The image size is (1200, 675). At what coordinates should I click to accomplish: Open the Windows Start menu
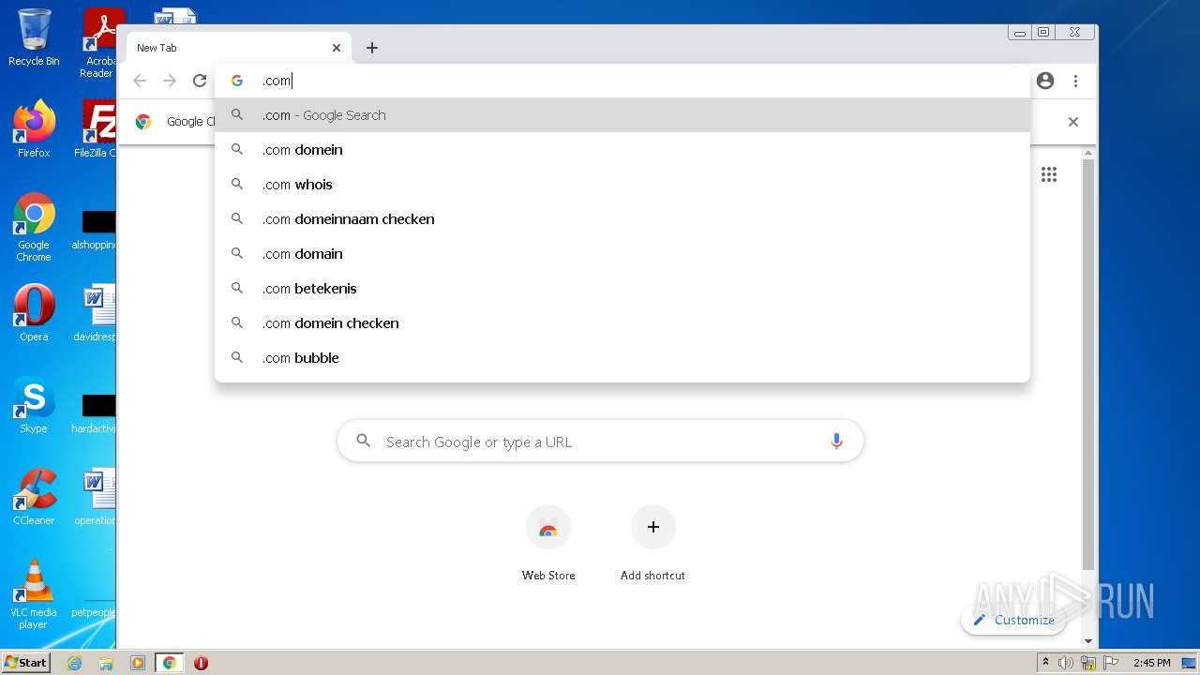(25, 662)
